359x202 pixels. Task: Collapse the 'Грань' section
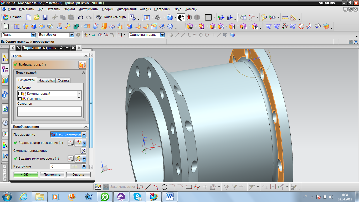[x=85, y=56]
